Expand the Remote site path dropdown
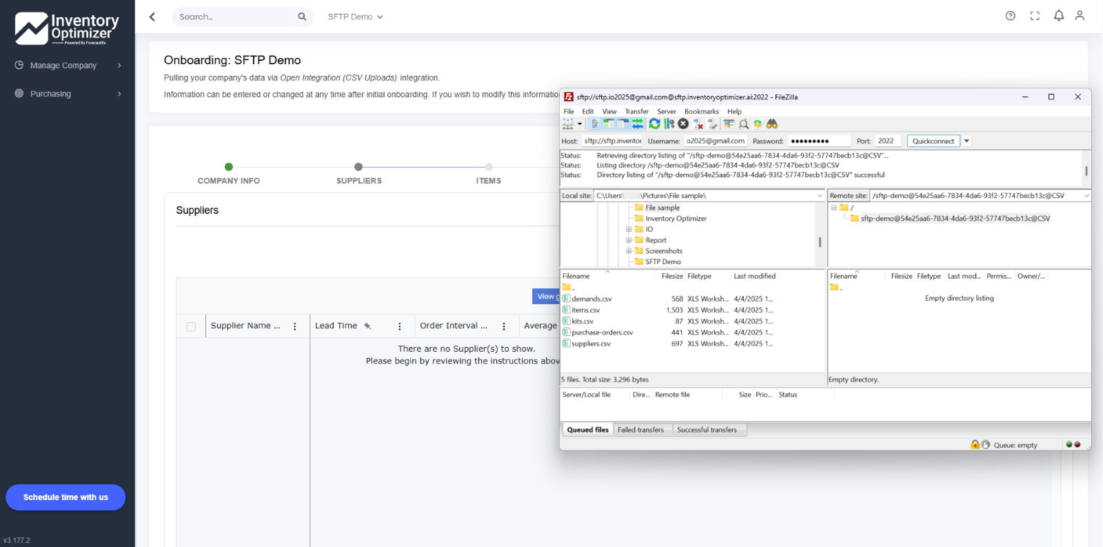 tap(1086, 196)
